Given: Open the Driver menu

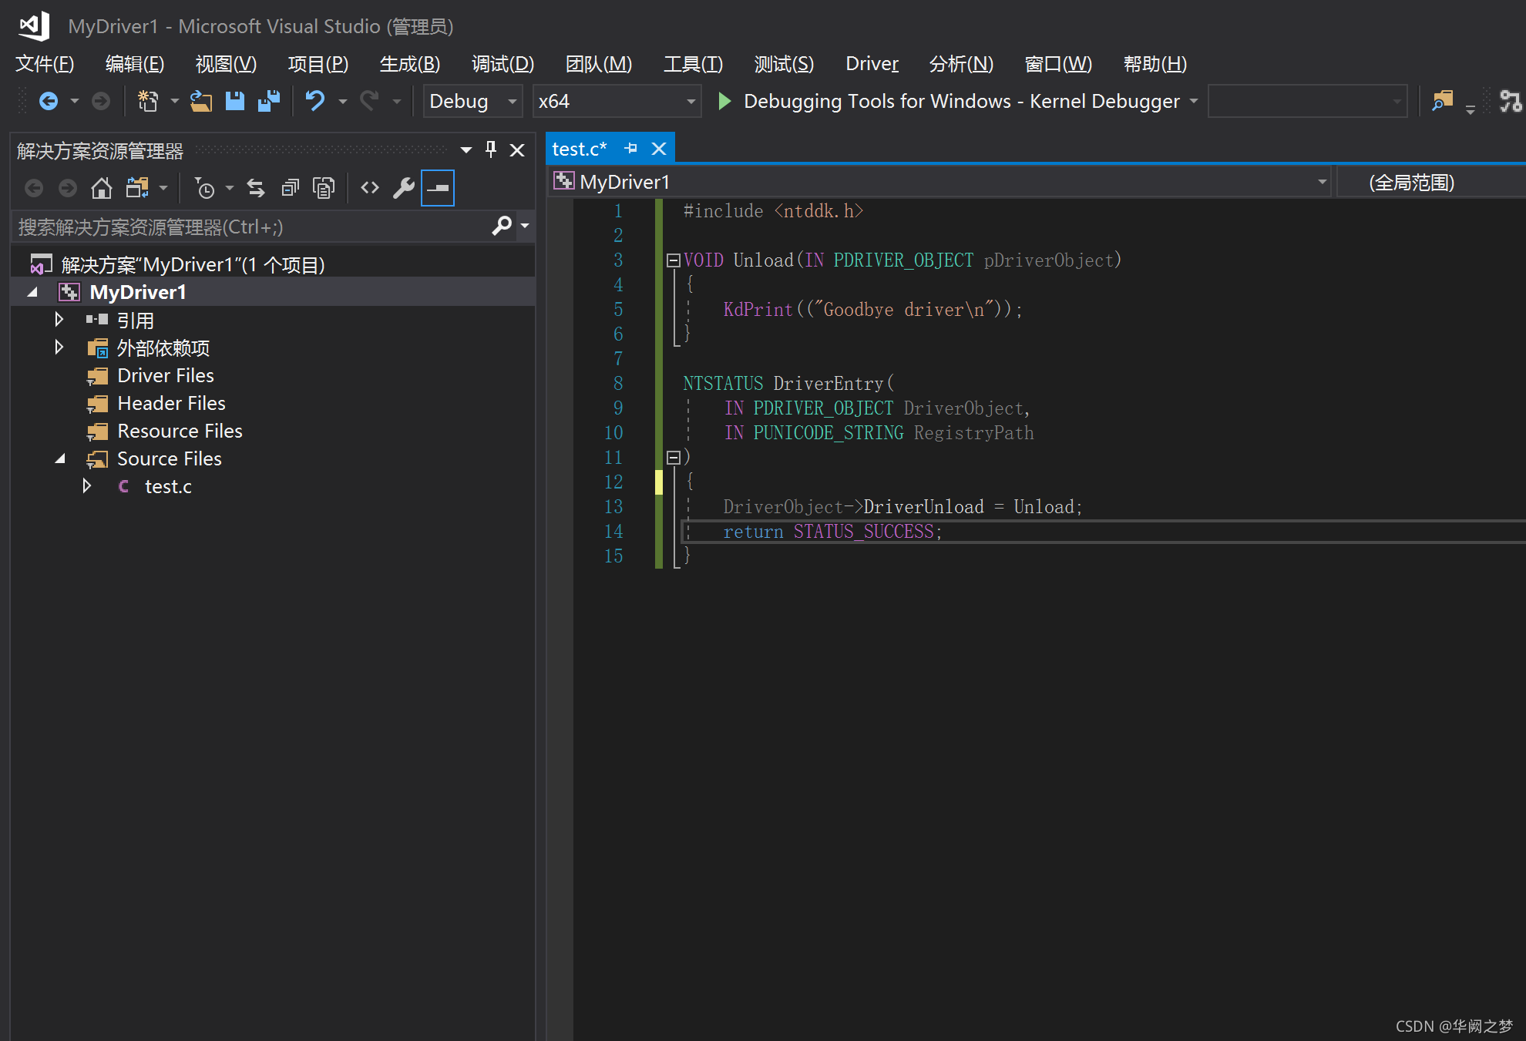Looking at the screenshot, I should [x=872, y=64].
